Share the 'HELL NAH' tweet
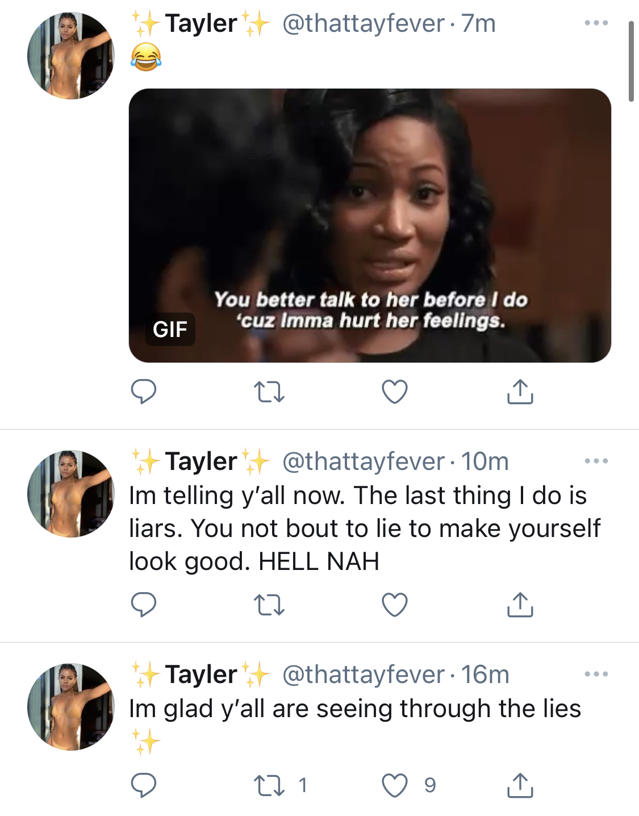 520,604
